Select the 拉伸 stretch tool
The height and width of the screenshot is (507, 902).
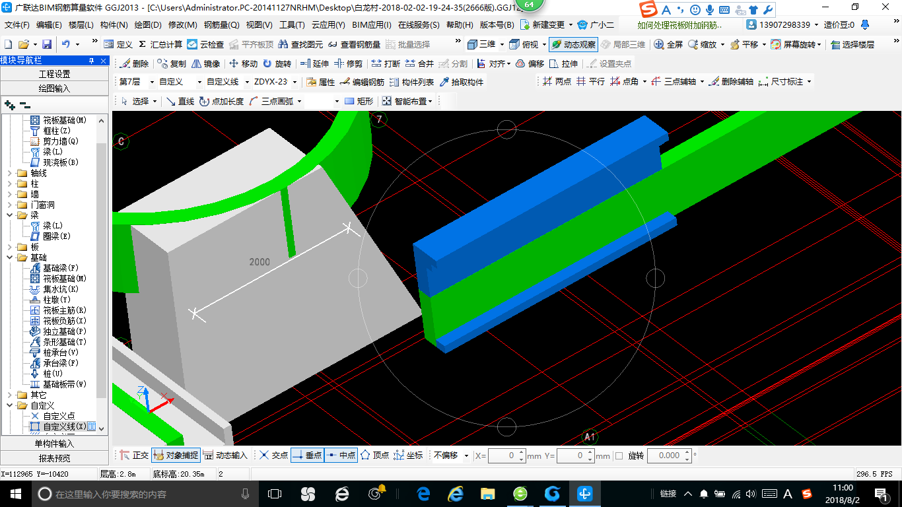tap(563, 63)
